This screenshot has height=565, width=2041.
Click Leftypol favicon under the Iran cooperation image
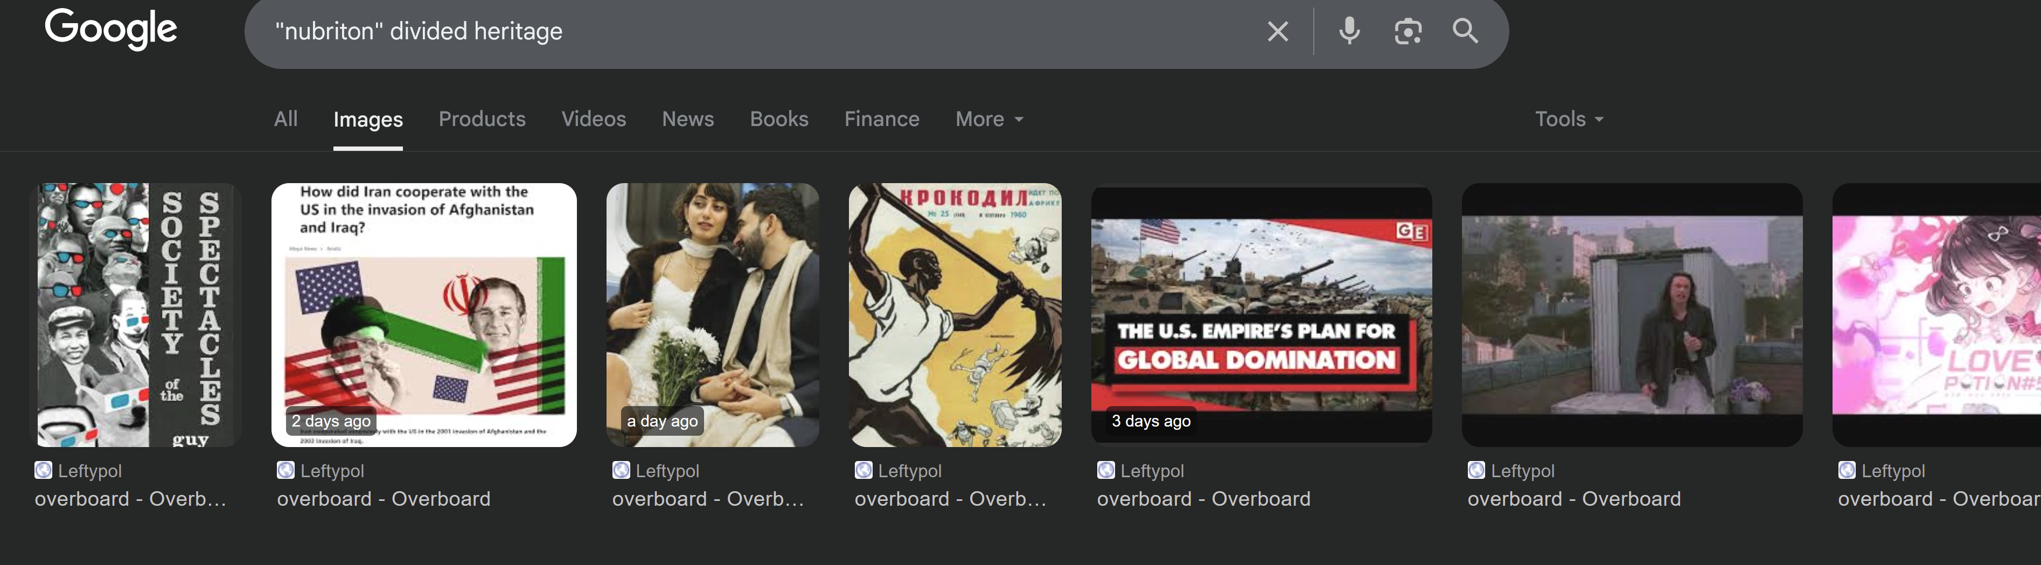pyautogui.click(x=286, y=470)
